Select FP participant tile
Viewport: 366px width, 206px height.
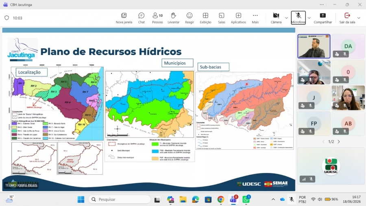coord(314,123)
